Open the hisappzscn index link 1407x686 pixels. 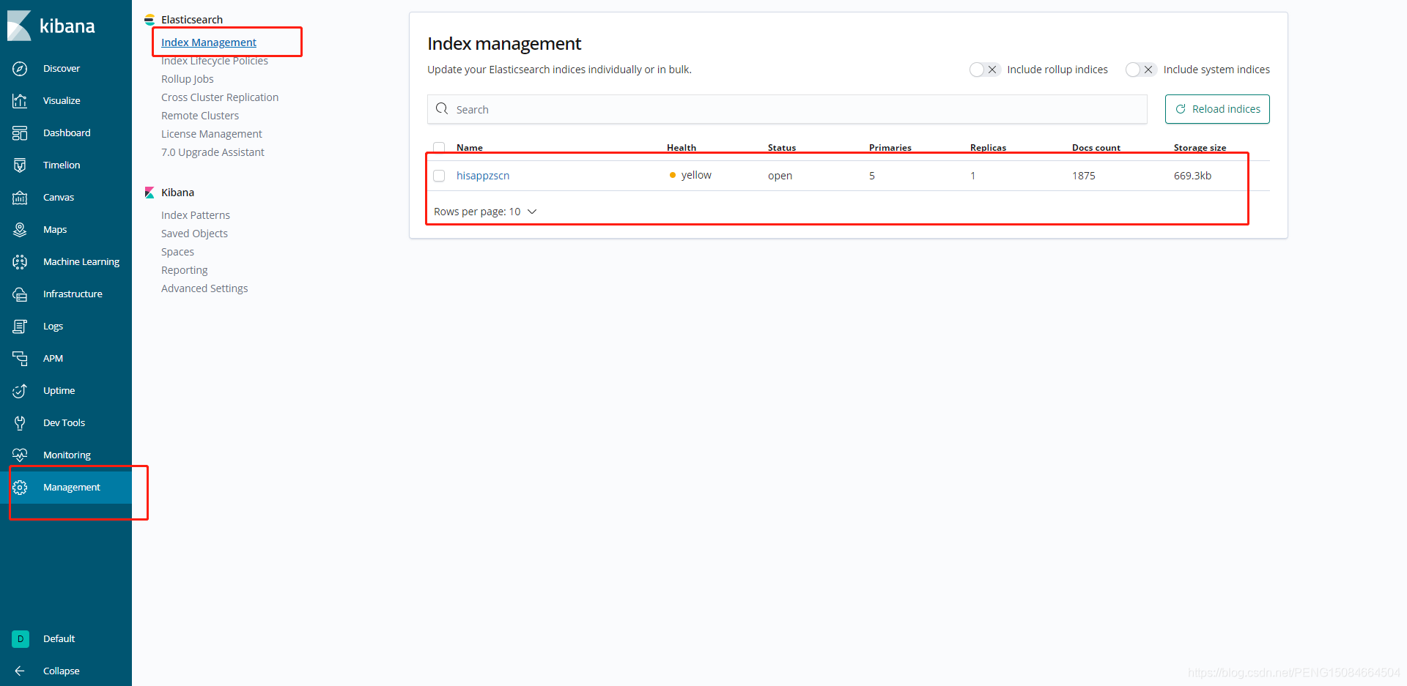pos(482,176)
